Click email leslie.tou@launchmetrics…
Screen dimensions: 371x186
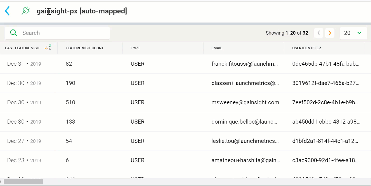pyautogui.click(x=245, y=141)
